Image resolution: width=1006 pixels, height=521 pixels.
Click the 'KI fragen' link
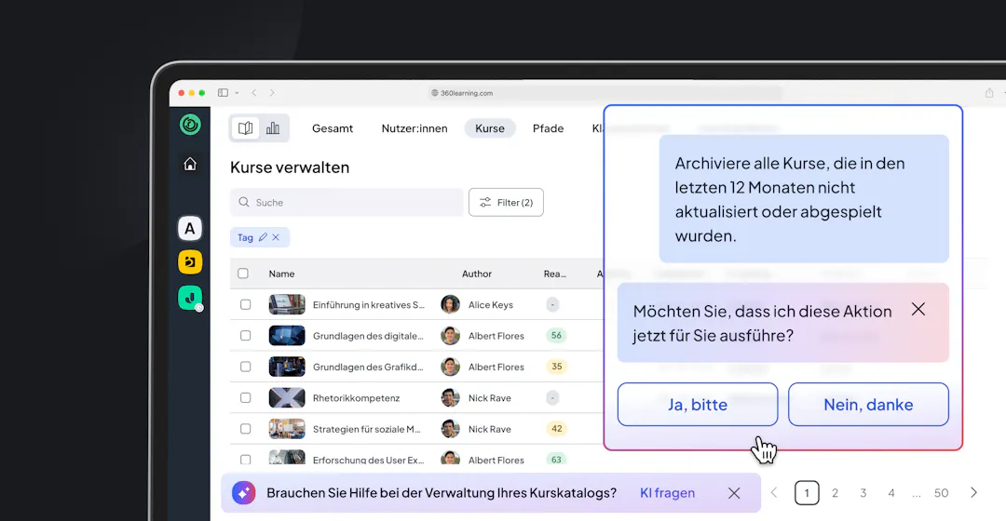pos(667,493)
